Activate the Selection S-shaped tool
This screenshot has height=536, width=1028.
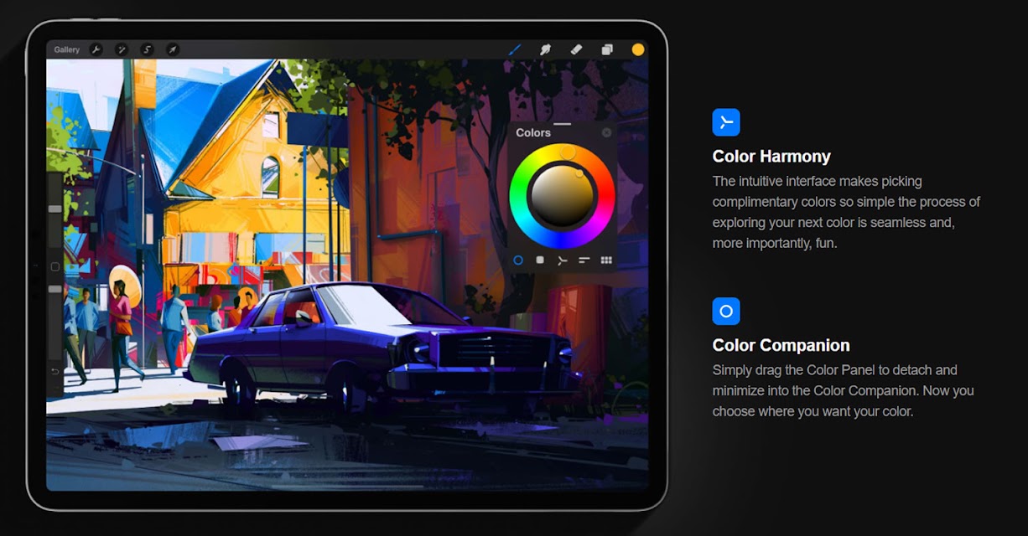point(147,49)
